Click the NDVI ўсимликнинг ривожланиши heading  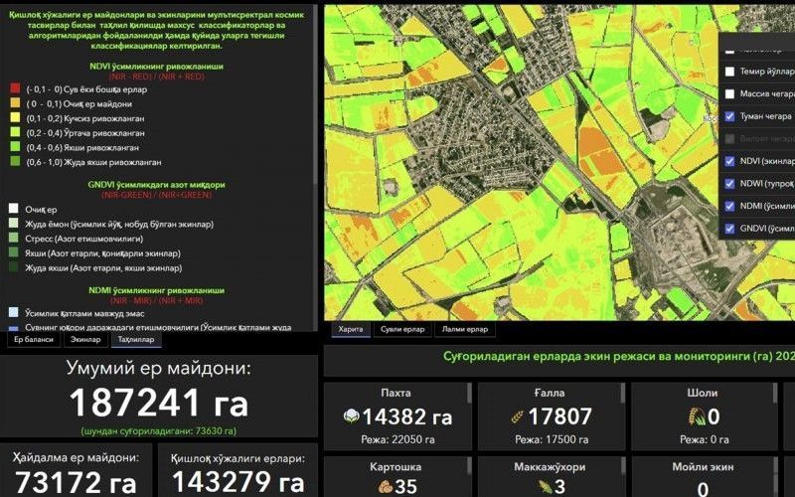coord(156,67)
